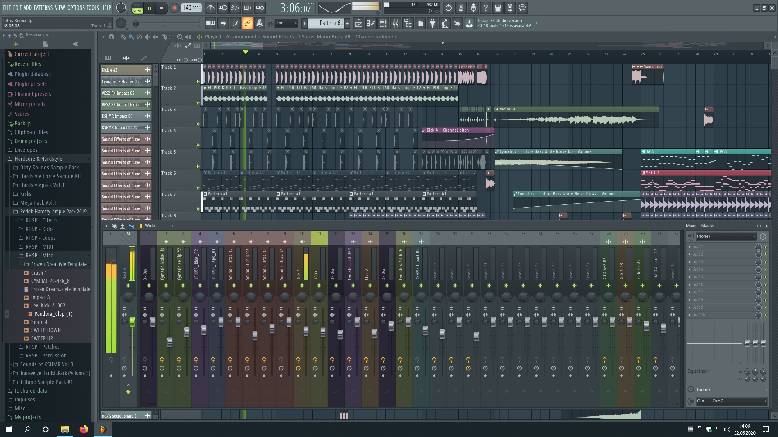This screenshot has height=437, width=778.
Task: Click the FL Studio update notification
Action: [x=505, y=23]
